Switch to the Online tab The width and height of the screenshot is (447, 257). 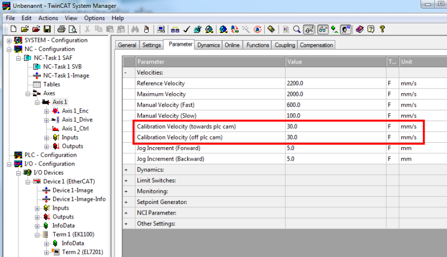232,45
